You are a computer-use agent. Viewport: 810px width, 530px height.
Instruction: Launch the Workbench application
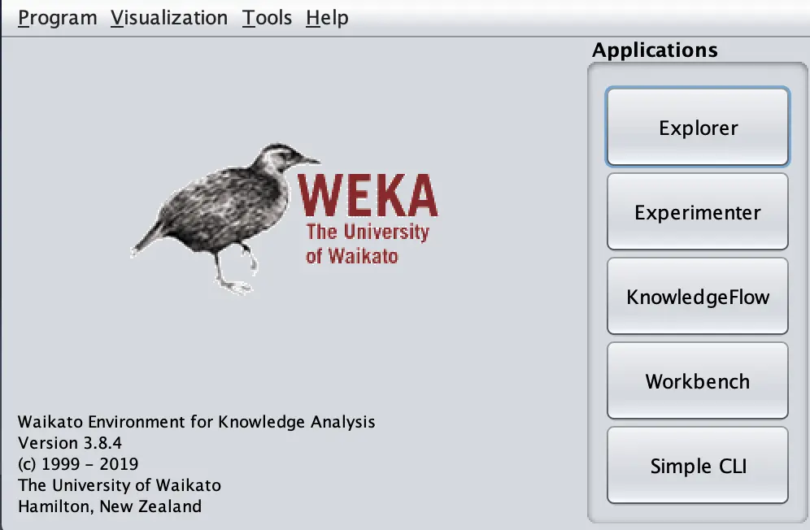coord(698,380)
